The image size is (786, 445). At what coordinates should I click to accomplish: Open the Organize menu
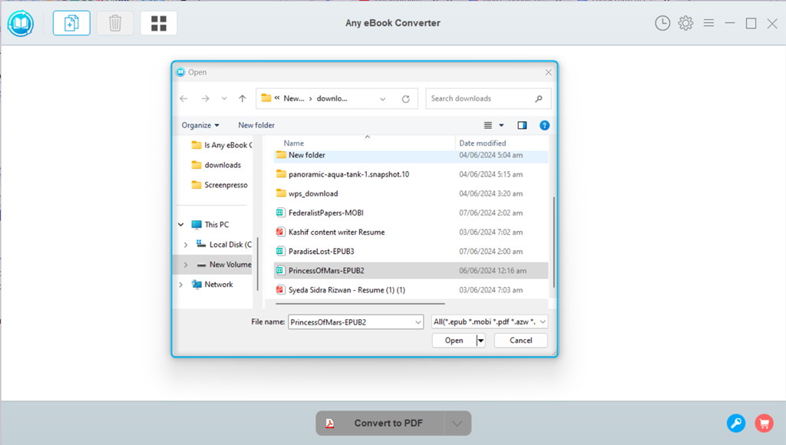(200, 125)
